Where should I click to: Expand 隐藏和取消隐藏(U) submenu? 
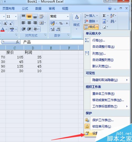[107, 80]
